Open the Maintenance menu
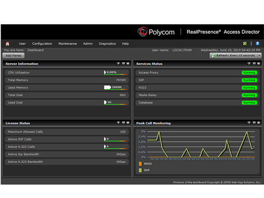The height and width of the screenshot is (198, 264). 68,43
